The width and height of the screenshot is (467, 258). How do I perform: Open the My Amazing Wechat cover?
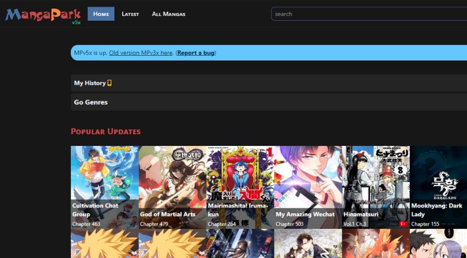(308, 187)
